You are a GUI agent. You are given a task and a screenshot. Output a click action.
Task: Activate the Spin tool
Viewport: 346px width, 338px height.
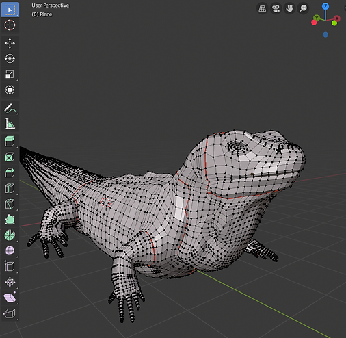click(10, 235)
